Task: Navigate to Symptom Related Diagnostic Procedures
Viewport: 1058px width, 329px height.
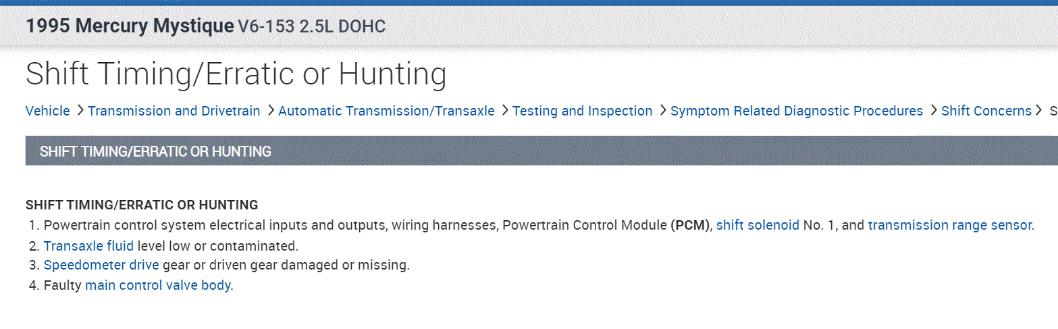Action: (x=796, y=111)
